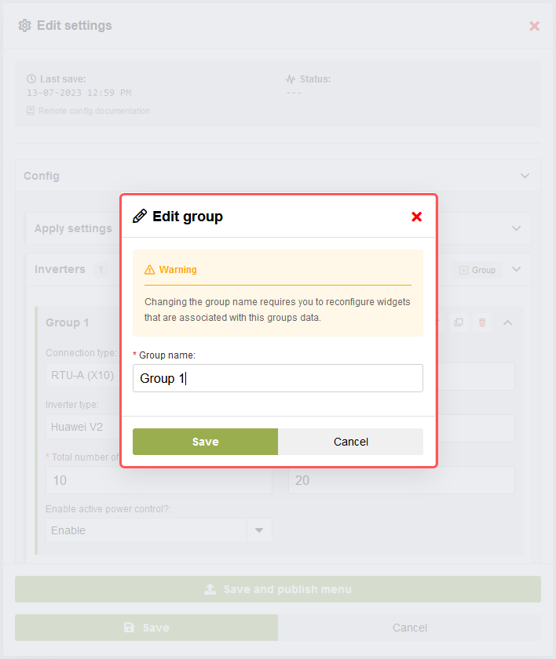This screenshot has height=659, width=556.
Task: Click the orange warning triangle icon
Action: [149, 270]
